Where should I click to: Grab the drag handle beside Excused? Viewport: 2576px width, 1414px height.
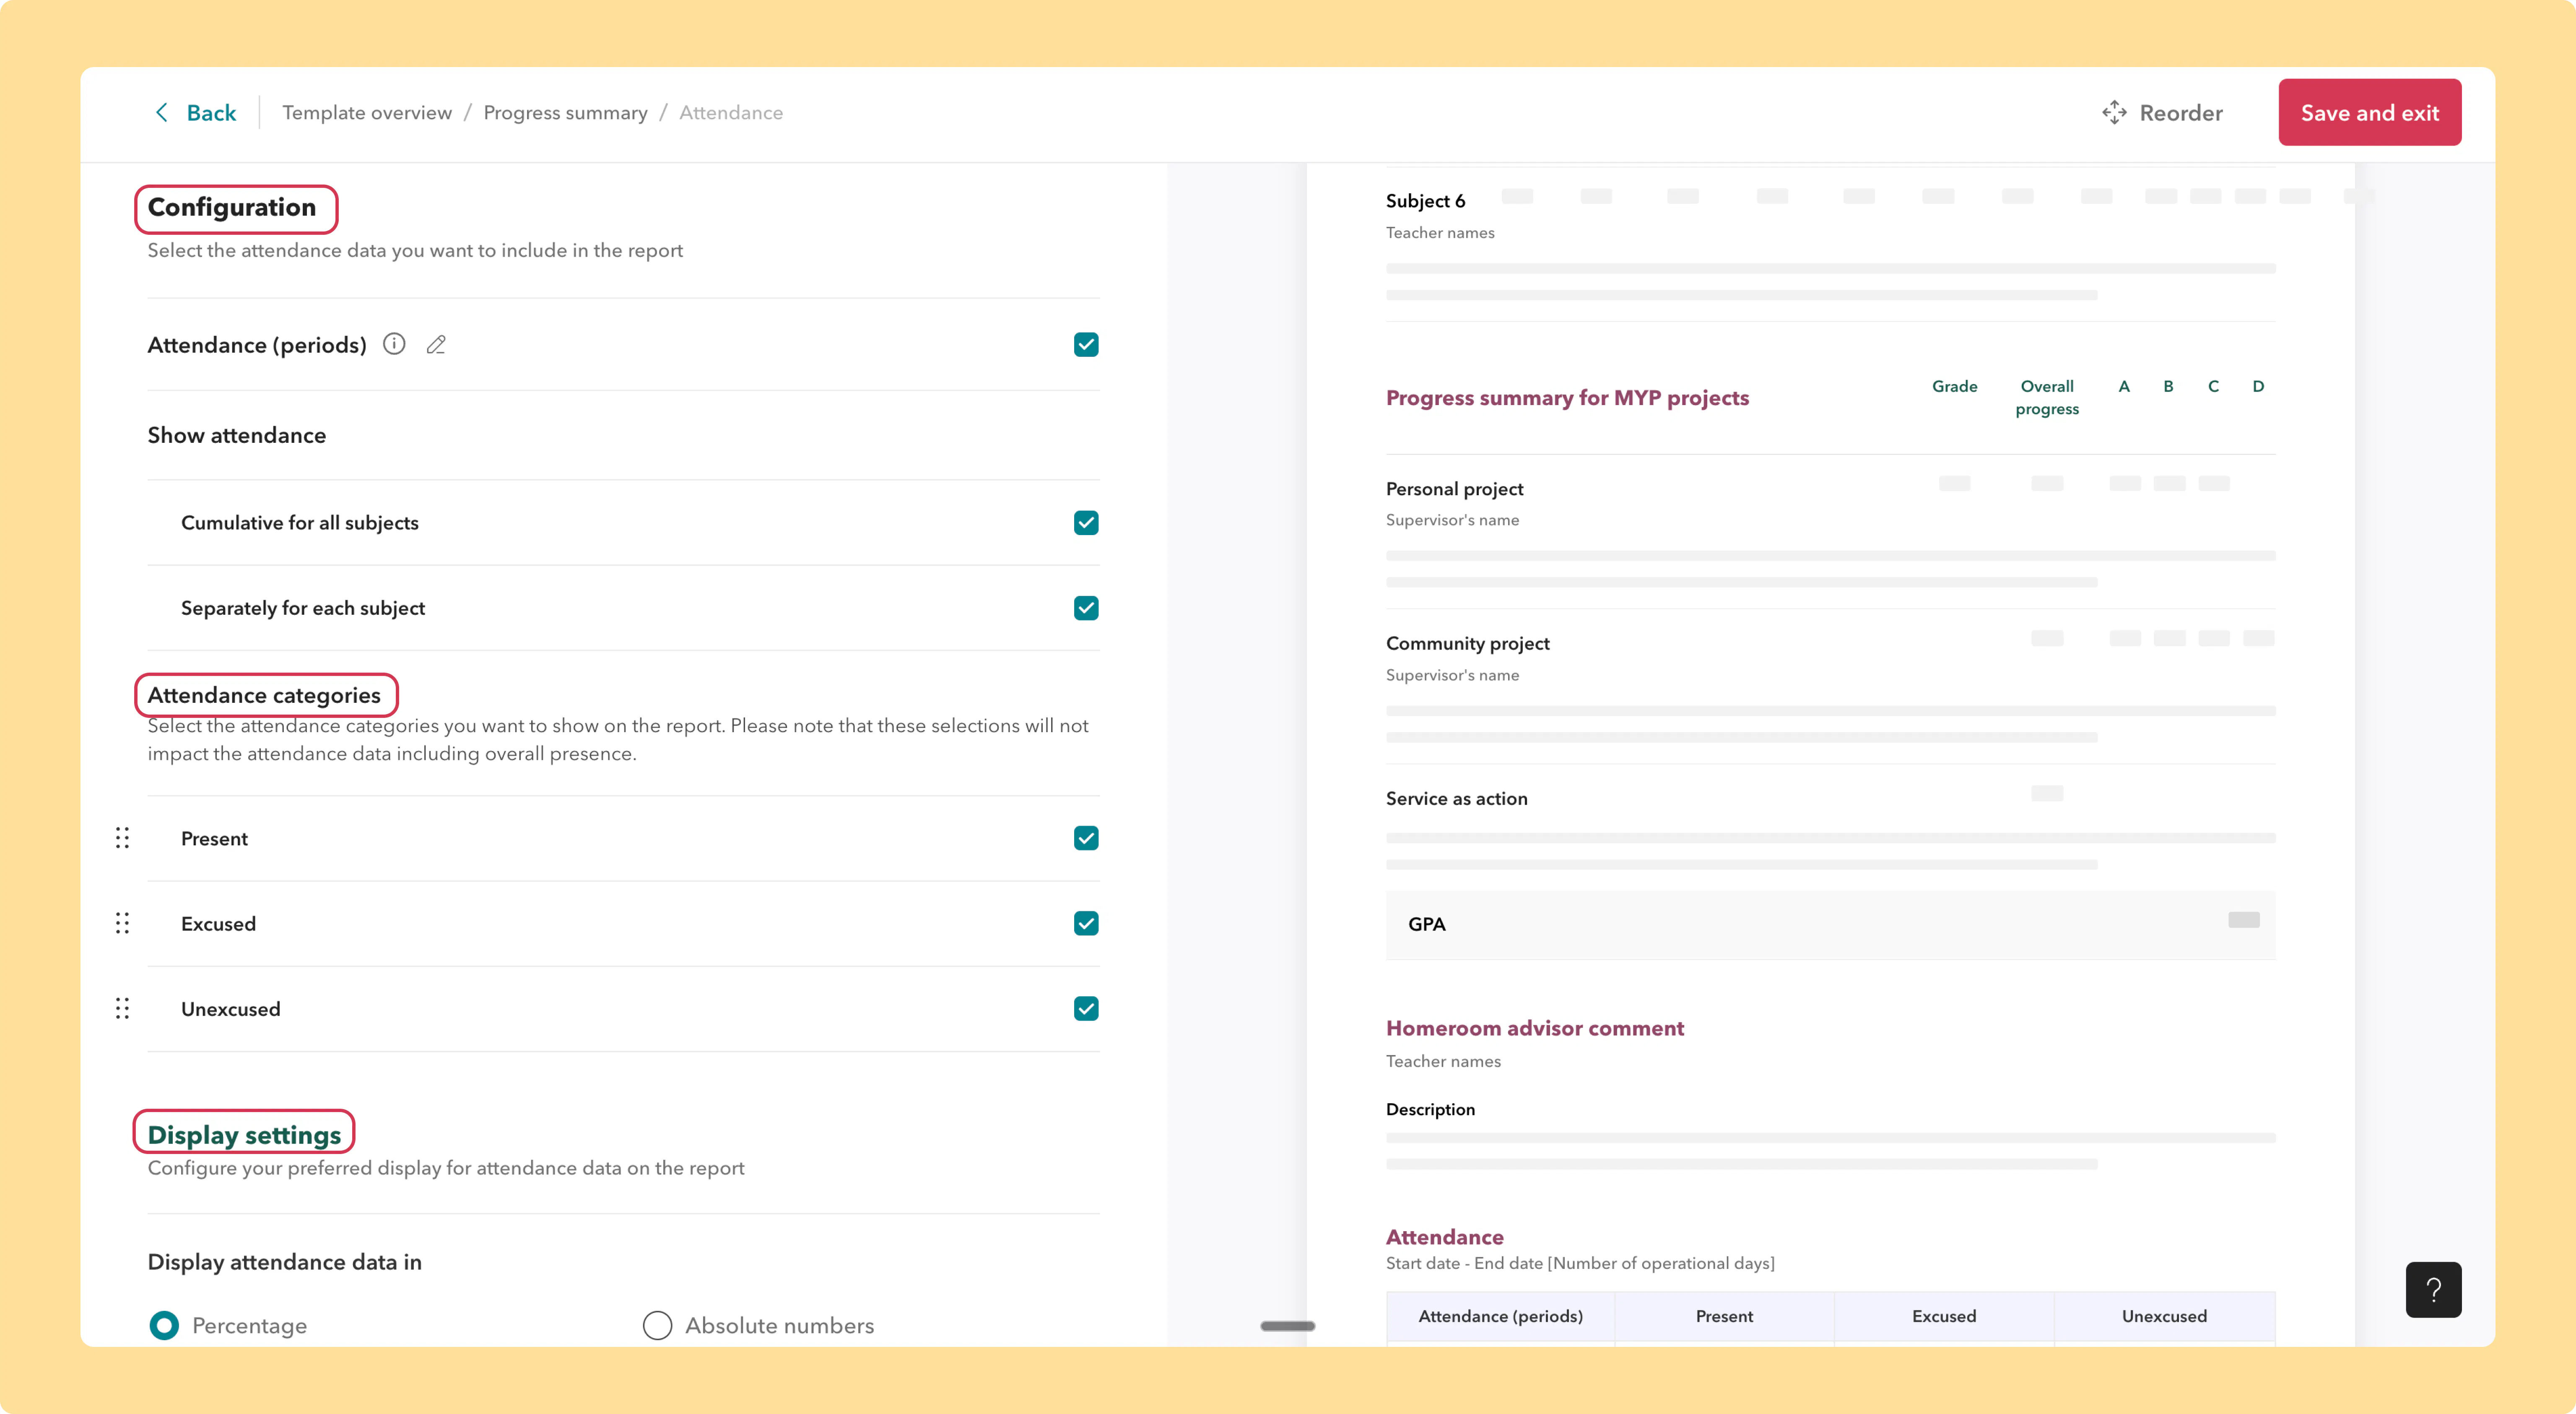click(x=122, y=923)
